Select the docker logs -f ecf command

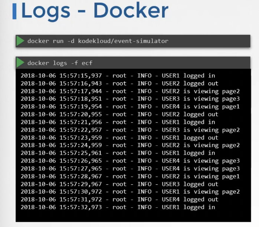tap(60, 63)
